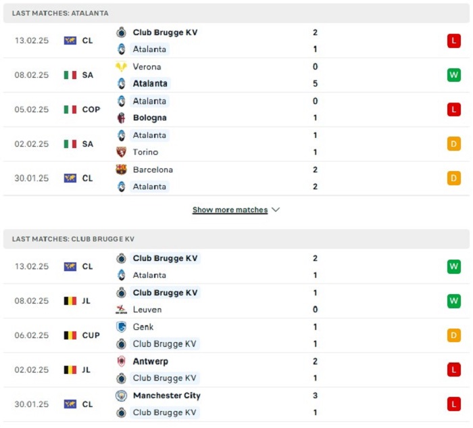Image resolution: width=473 pixels, height=428 pixels.
Task: Click the Manchester City crest icon
Action: pyautogui.click(x=121, y=396)
